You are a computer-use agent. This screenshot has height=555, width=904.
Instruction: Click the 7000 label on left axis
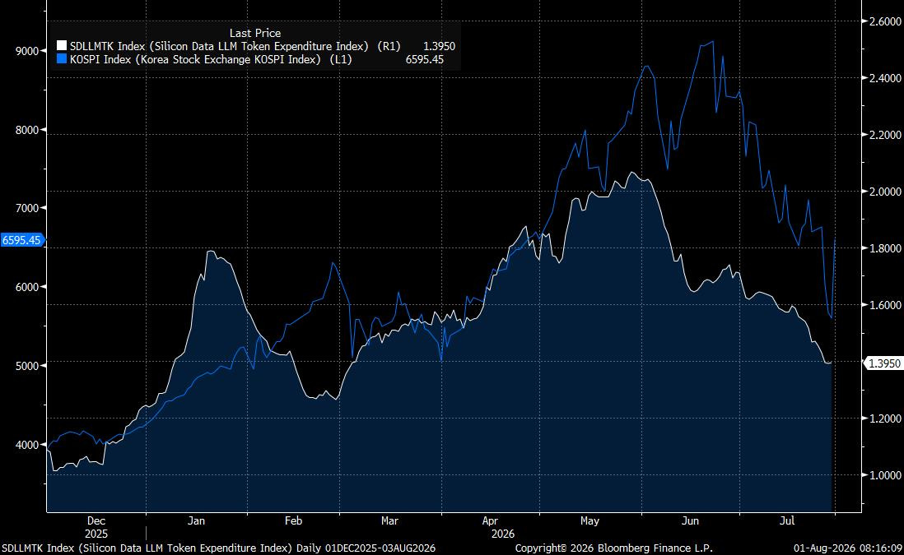27,208
